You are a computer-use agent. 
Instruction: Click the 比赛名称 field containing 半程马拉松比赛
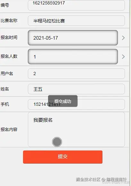coord(76,21)
